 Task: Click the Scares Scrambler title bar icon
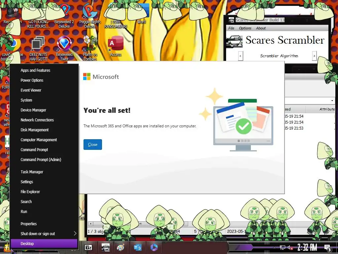tap(231, 20)
